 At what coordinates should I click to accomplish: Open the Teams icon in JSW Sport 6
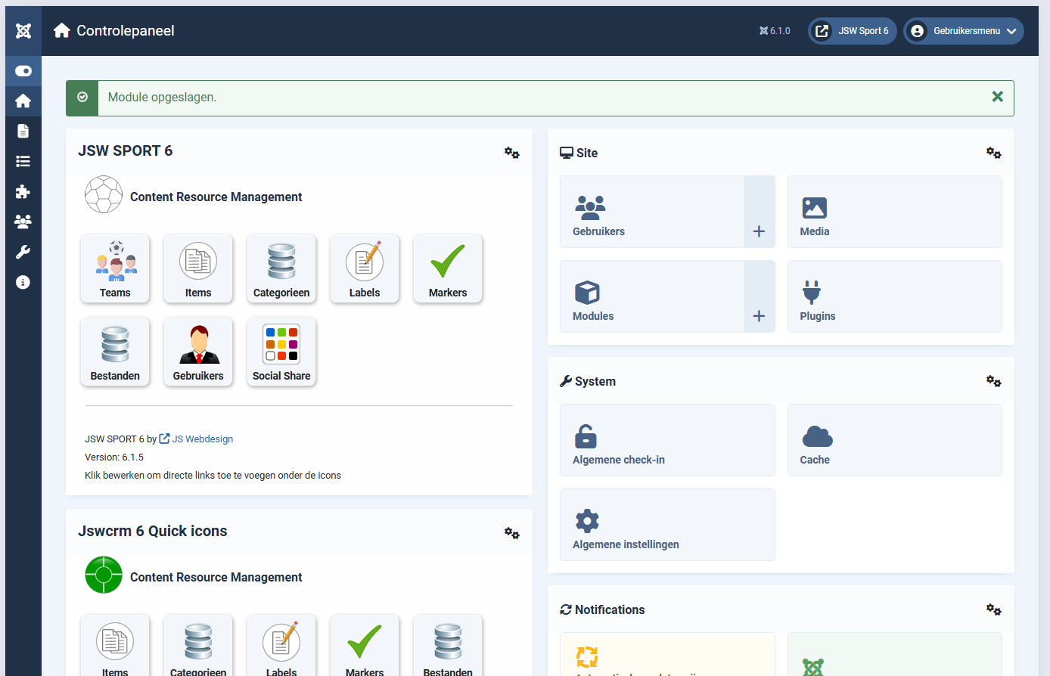pyautogui.click(x=115, y=268)
